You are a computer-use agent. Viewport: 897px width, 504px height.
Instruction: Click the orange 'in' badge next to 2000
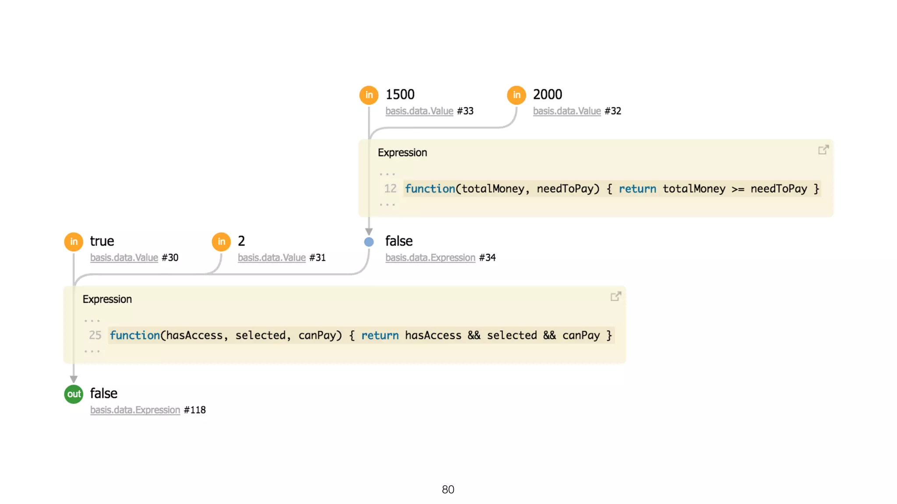(x=516, y=95)
